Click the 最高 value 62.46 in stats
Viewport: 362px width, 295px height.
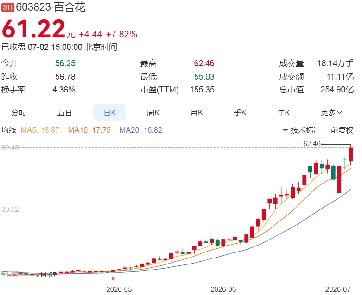coord(204,63)
